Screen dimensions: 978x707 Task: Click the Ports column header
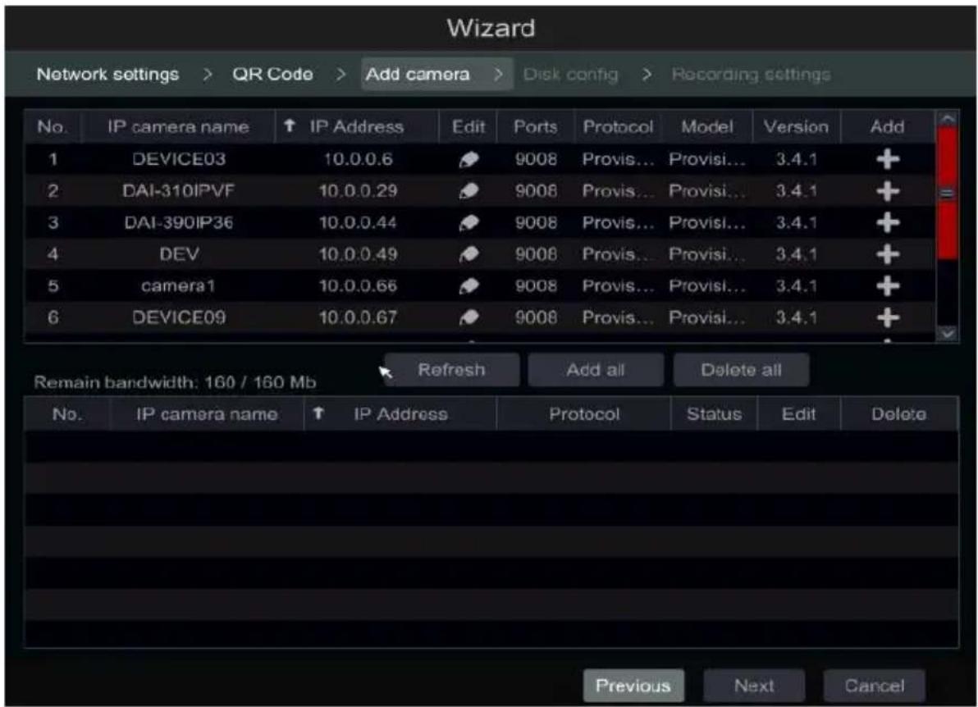click(535, 126)
